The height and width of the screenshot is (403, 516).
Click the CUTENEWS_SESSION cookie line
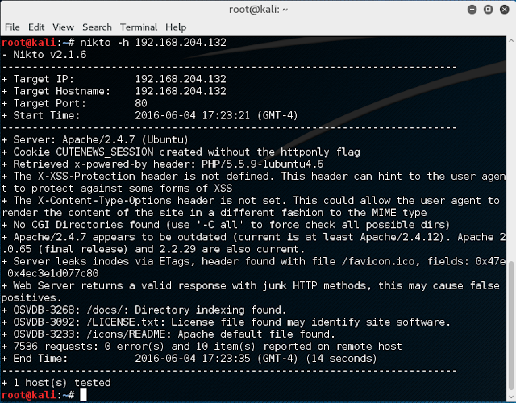click(181, 152)
